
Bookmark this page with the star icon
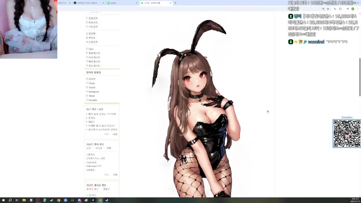tap(328, 9)
